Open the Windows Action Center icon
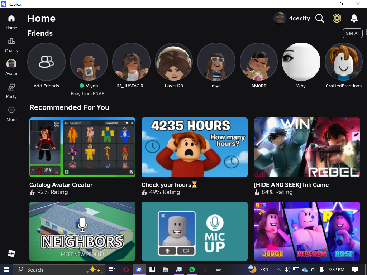The width and height of the screenshot is (367, 275). 355,270
